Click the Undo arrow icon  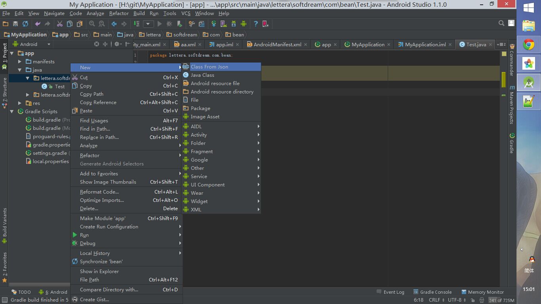[38, 24]
